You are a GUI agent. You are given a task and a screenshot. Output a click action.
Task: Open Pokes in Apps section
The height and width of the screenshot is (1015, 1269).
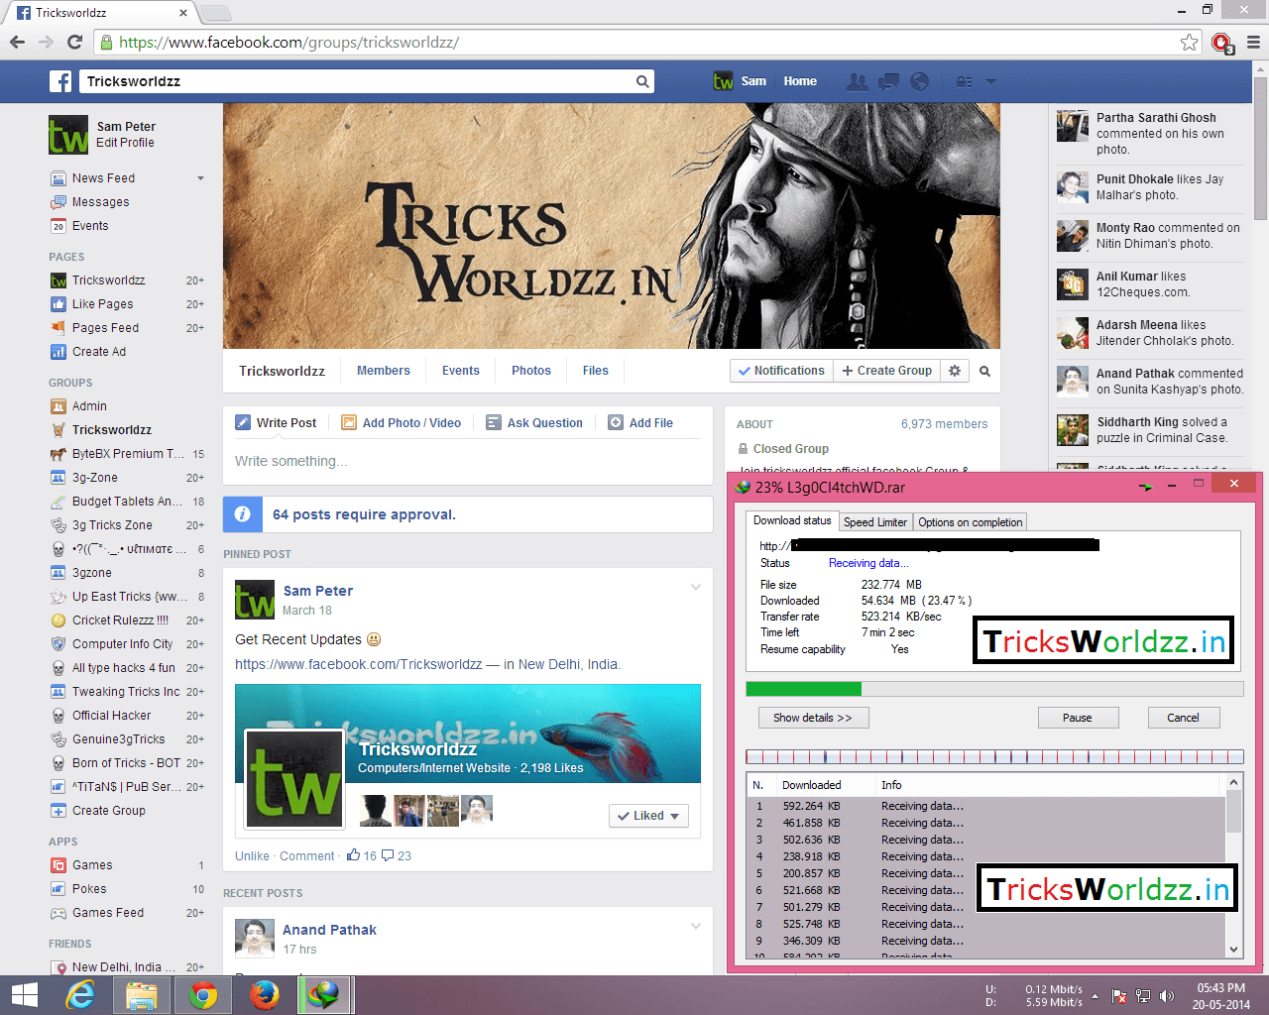88,889
